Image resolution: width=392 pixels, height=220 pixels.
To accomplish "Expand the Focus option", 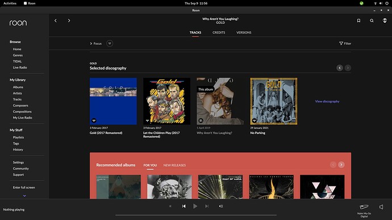I will click(x=96, y=44).
